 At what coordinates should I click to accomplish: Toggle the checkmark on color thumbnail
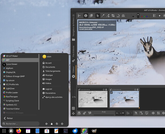[x=111, y=92]
